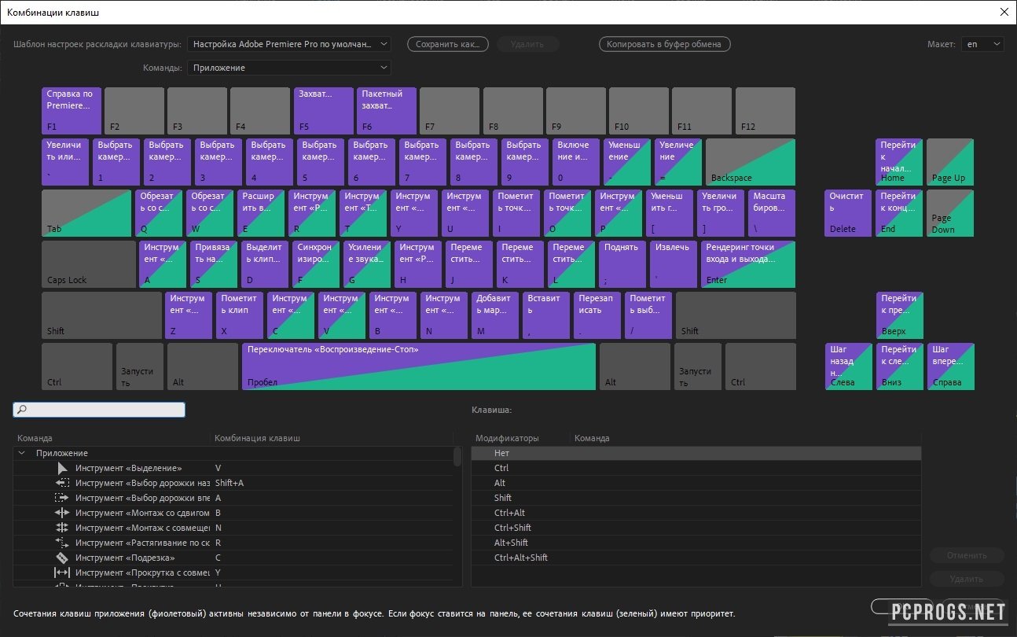Select the Rolling Edit tool icon

tap(63, 528)
